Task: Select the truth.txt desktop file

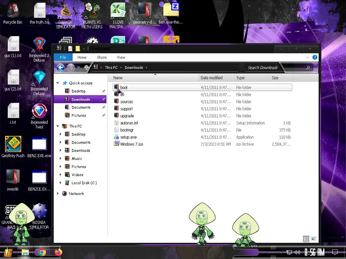Action: pyautogui.click(x=39, y=13)
